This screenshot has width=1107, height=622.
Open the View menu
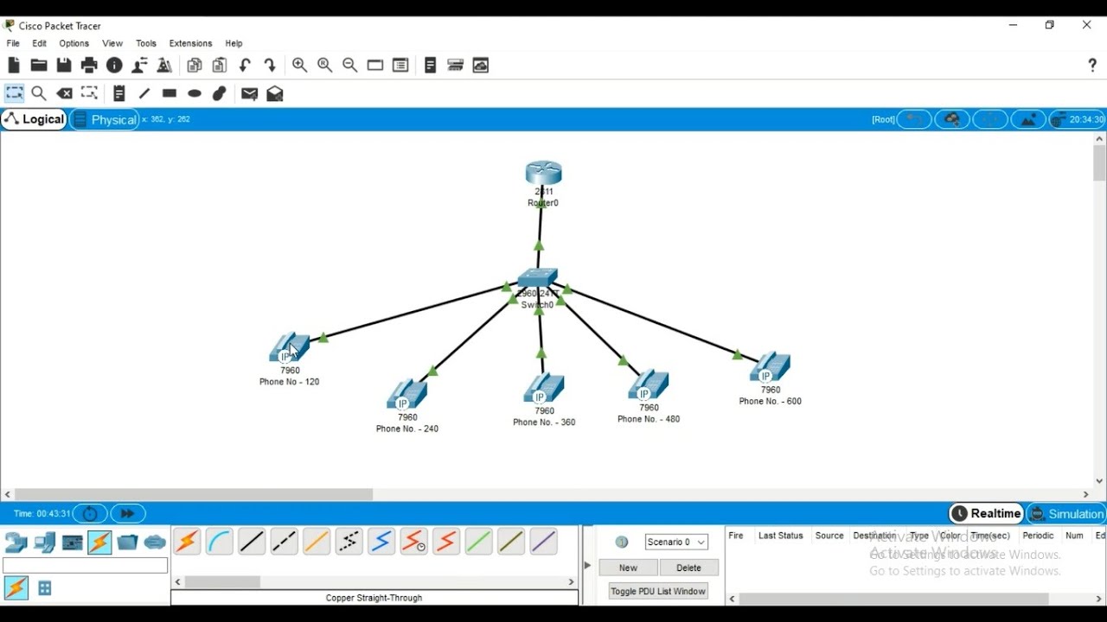coord(112,43)
